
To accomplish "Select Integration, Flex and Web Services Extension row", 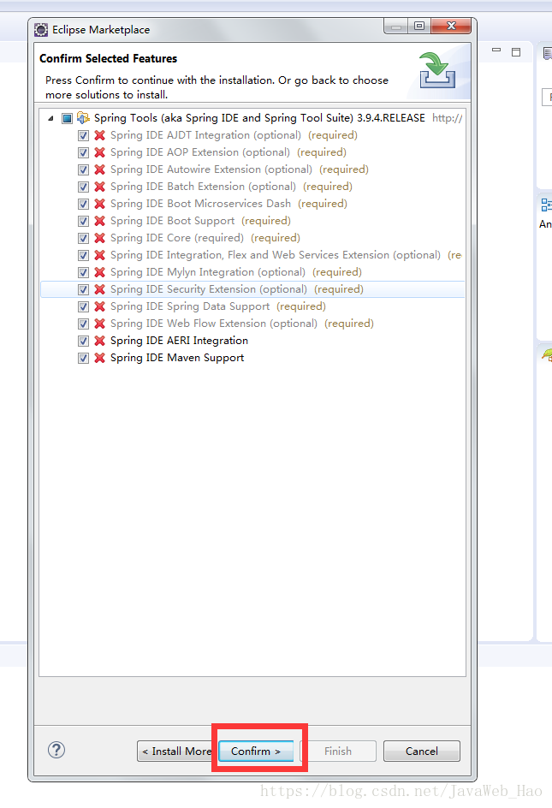I will [286, 254].
